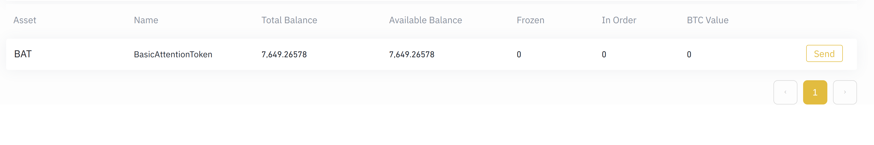Sort by the Asset column header
The image size is (874, 145).
[x=25, y=20]
